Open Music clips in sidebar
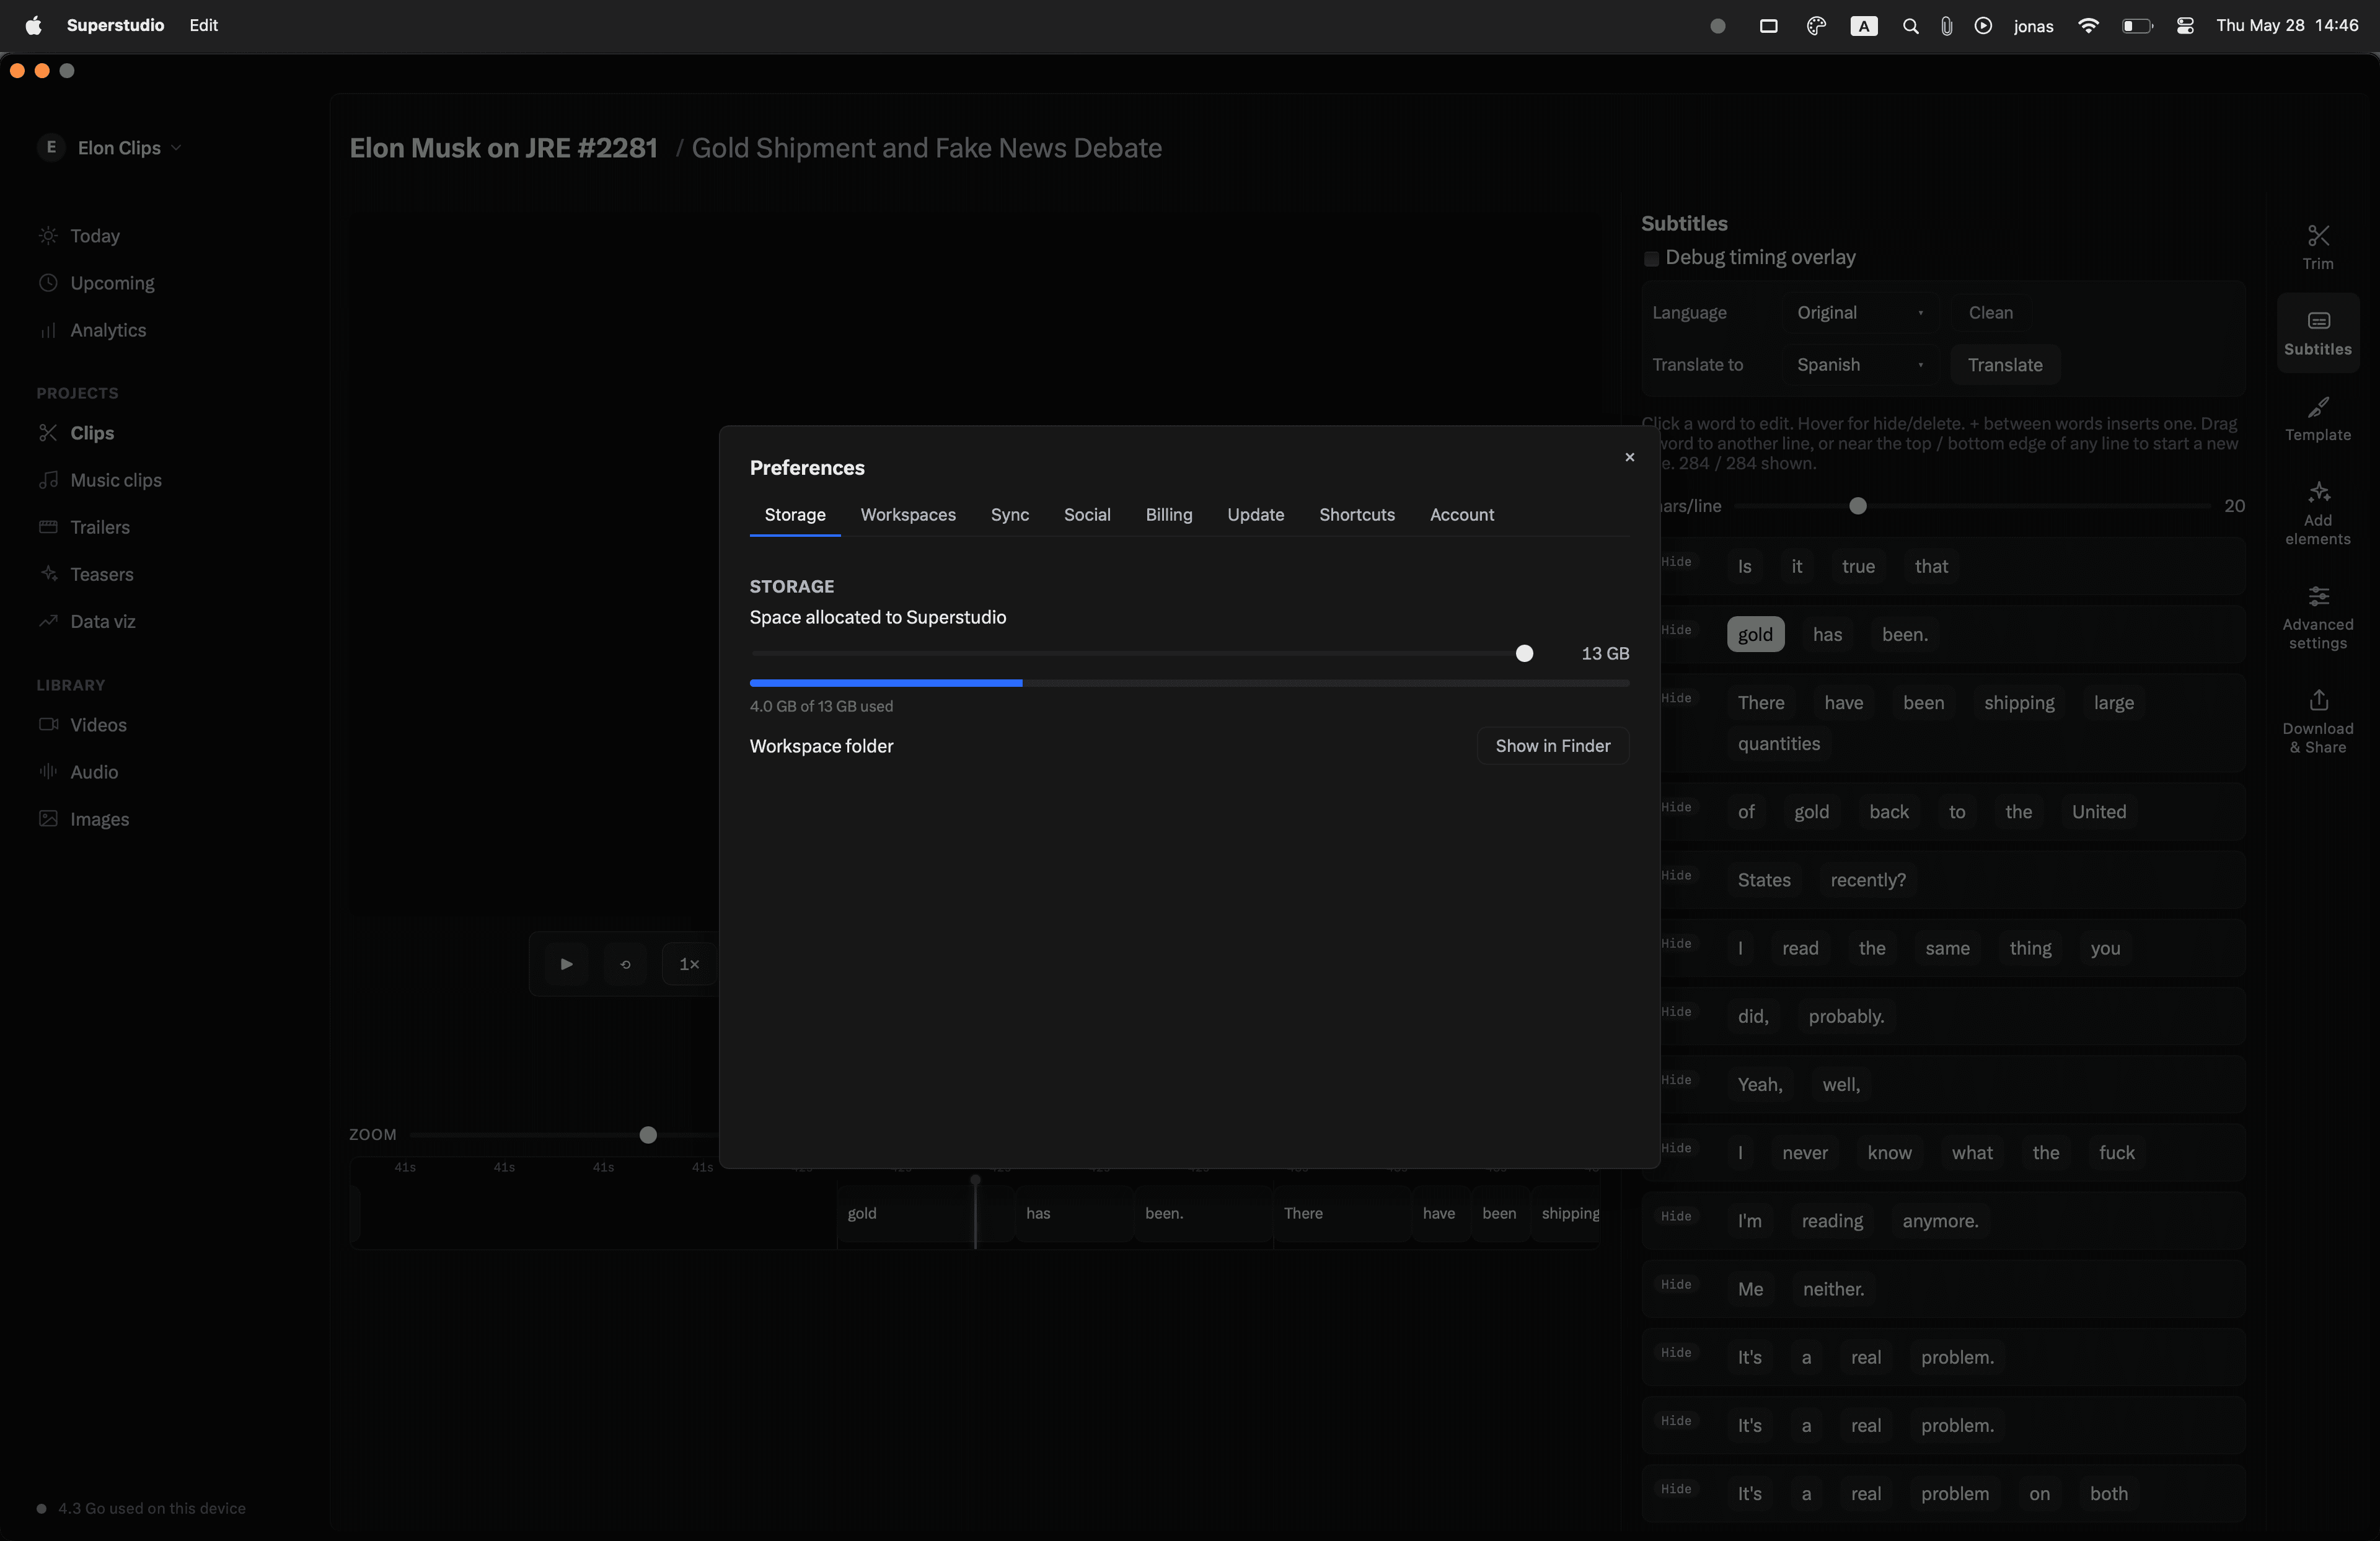The image size is (2380, 1541). [115, 480]
